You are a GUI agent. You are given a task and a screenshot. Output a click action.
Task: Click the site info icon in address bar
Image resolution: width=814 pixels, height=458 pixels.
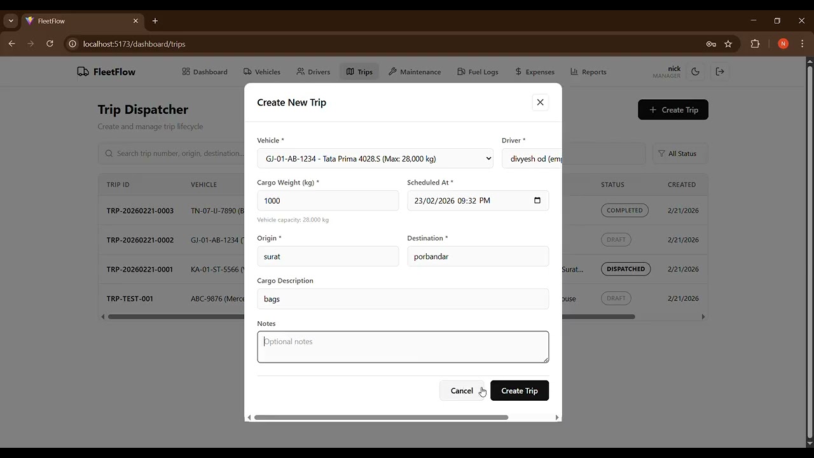pos(72,44)
